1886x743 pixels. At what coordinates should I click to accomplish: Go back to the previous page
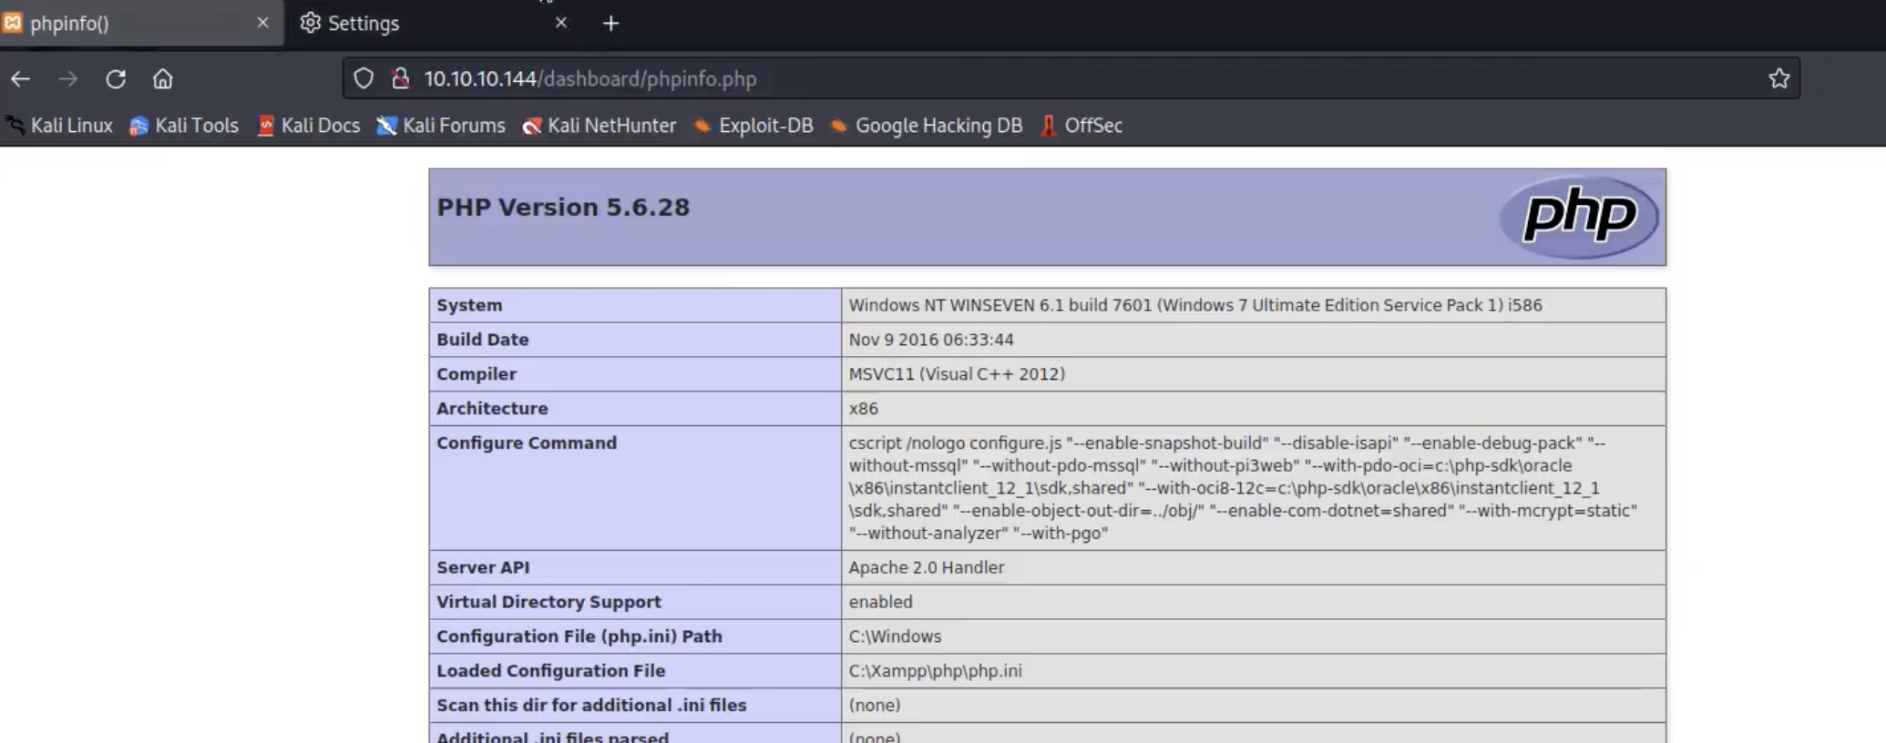point(20,79)
